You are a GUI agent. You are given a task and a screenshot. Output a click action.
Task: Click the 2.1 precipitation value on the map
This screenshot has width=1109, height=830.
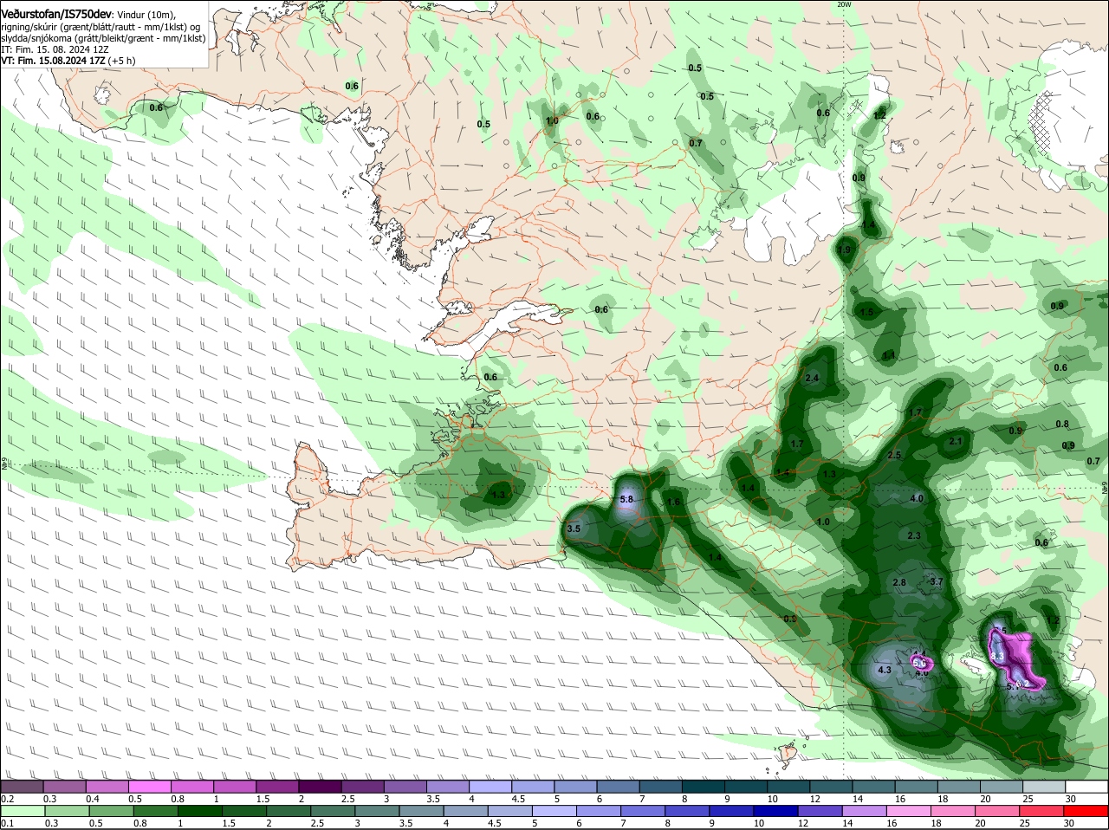click(x=956, y=441)
